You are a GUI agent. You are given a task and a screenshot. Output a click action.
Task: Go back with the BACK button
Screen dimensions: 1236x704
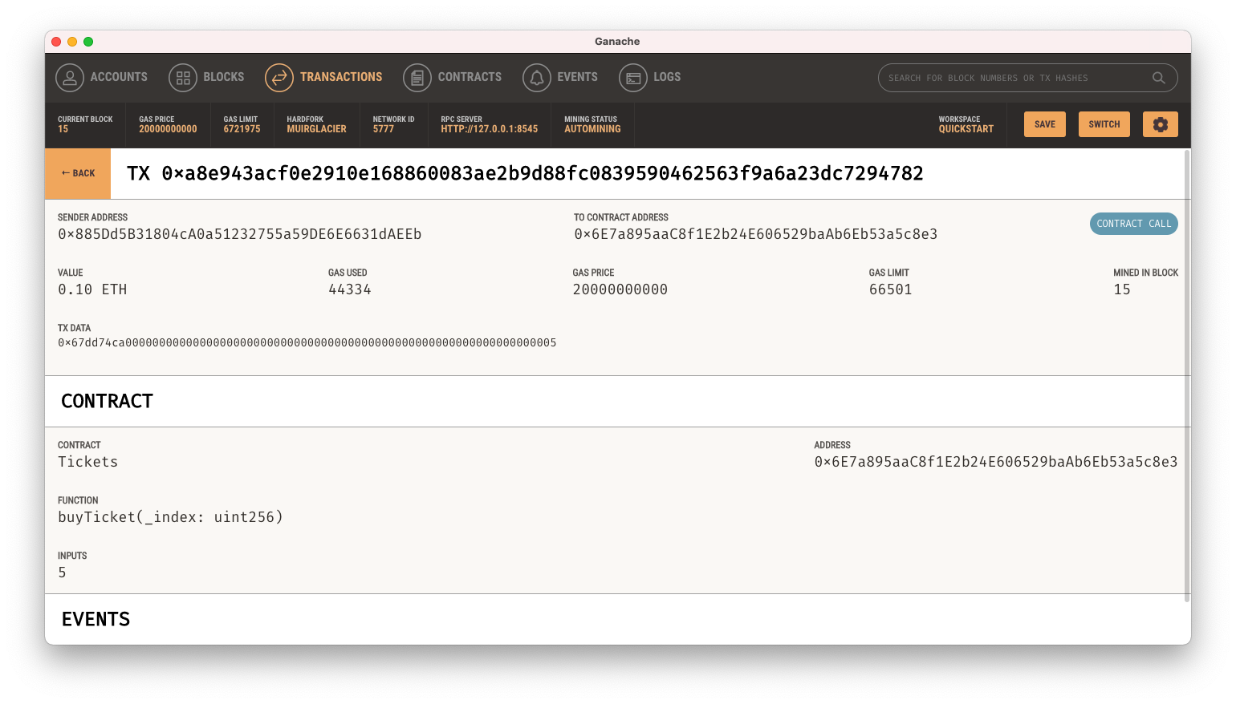[x=78, y=173]
